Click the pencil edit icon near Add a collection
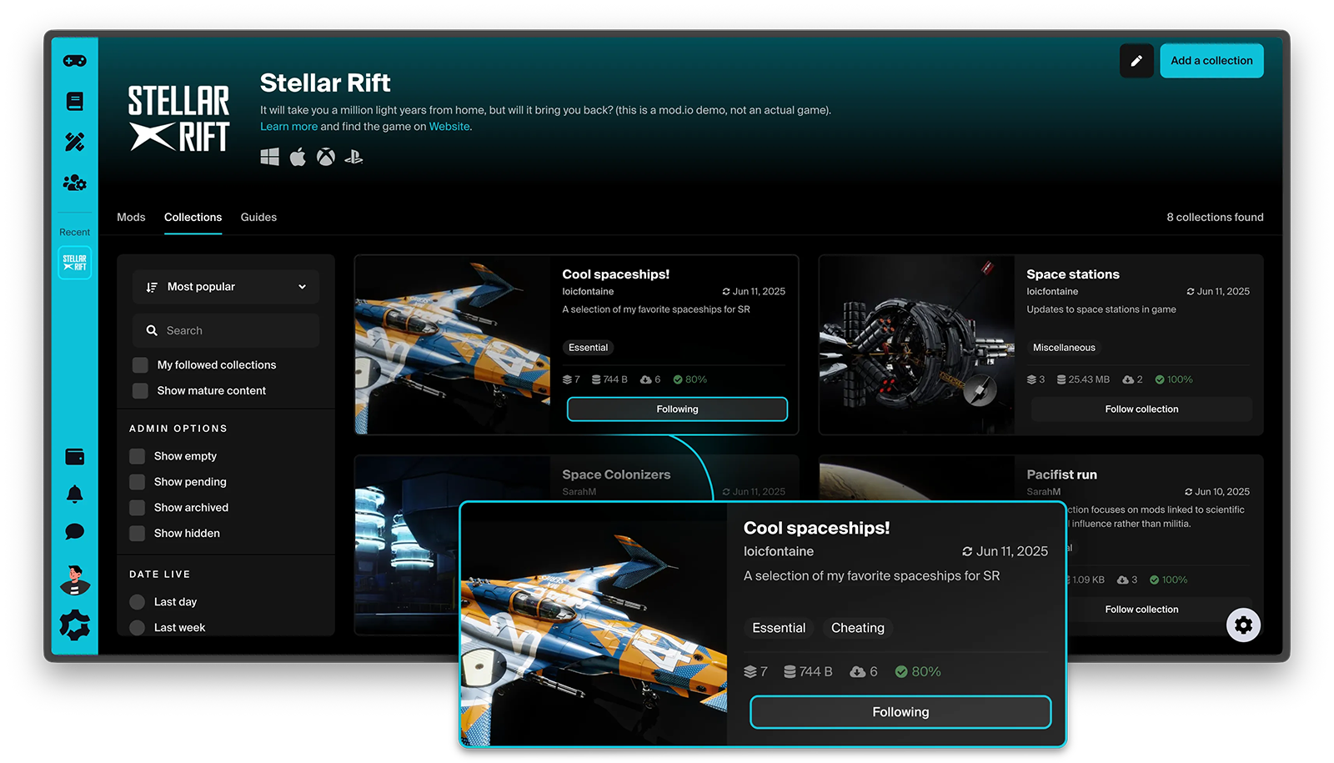Image resolution: width=1334 pixels, height=763 pixels. 1136,60
